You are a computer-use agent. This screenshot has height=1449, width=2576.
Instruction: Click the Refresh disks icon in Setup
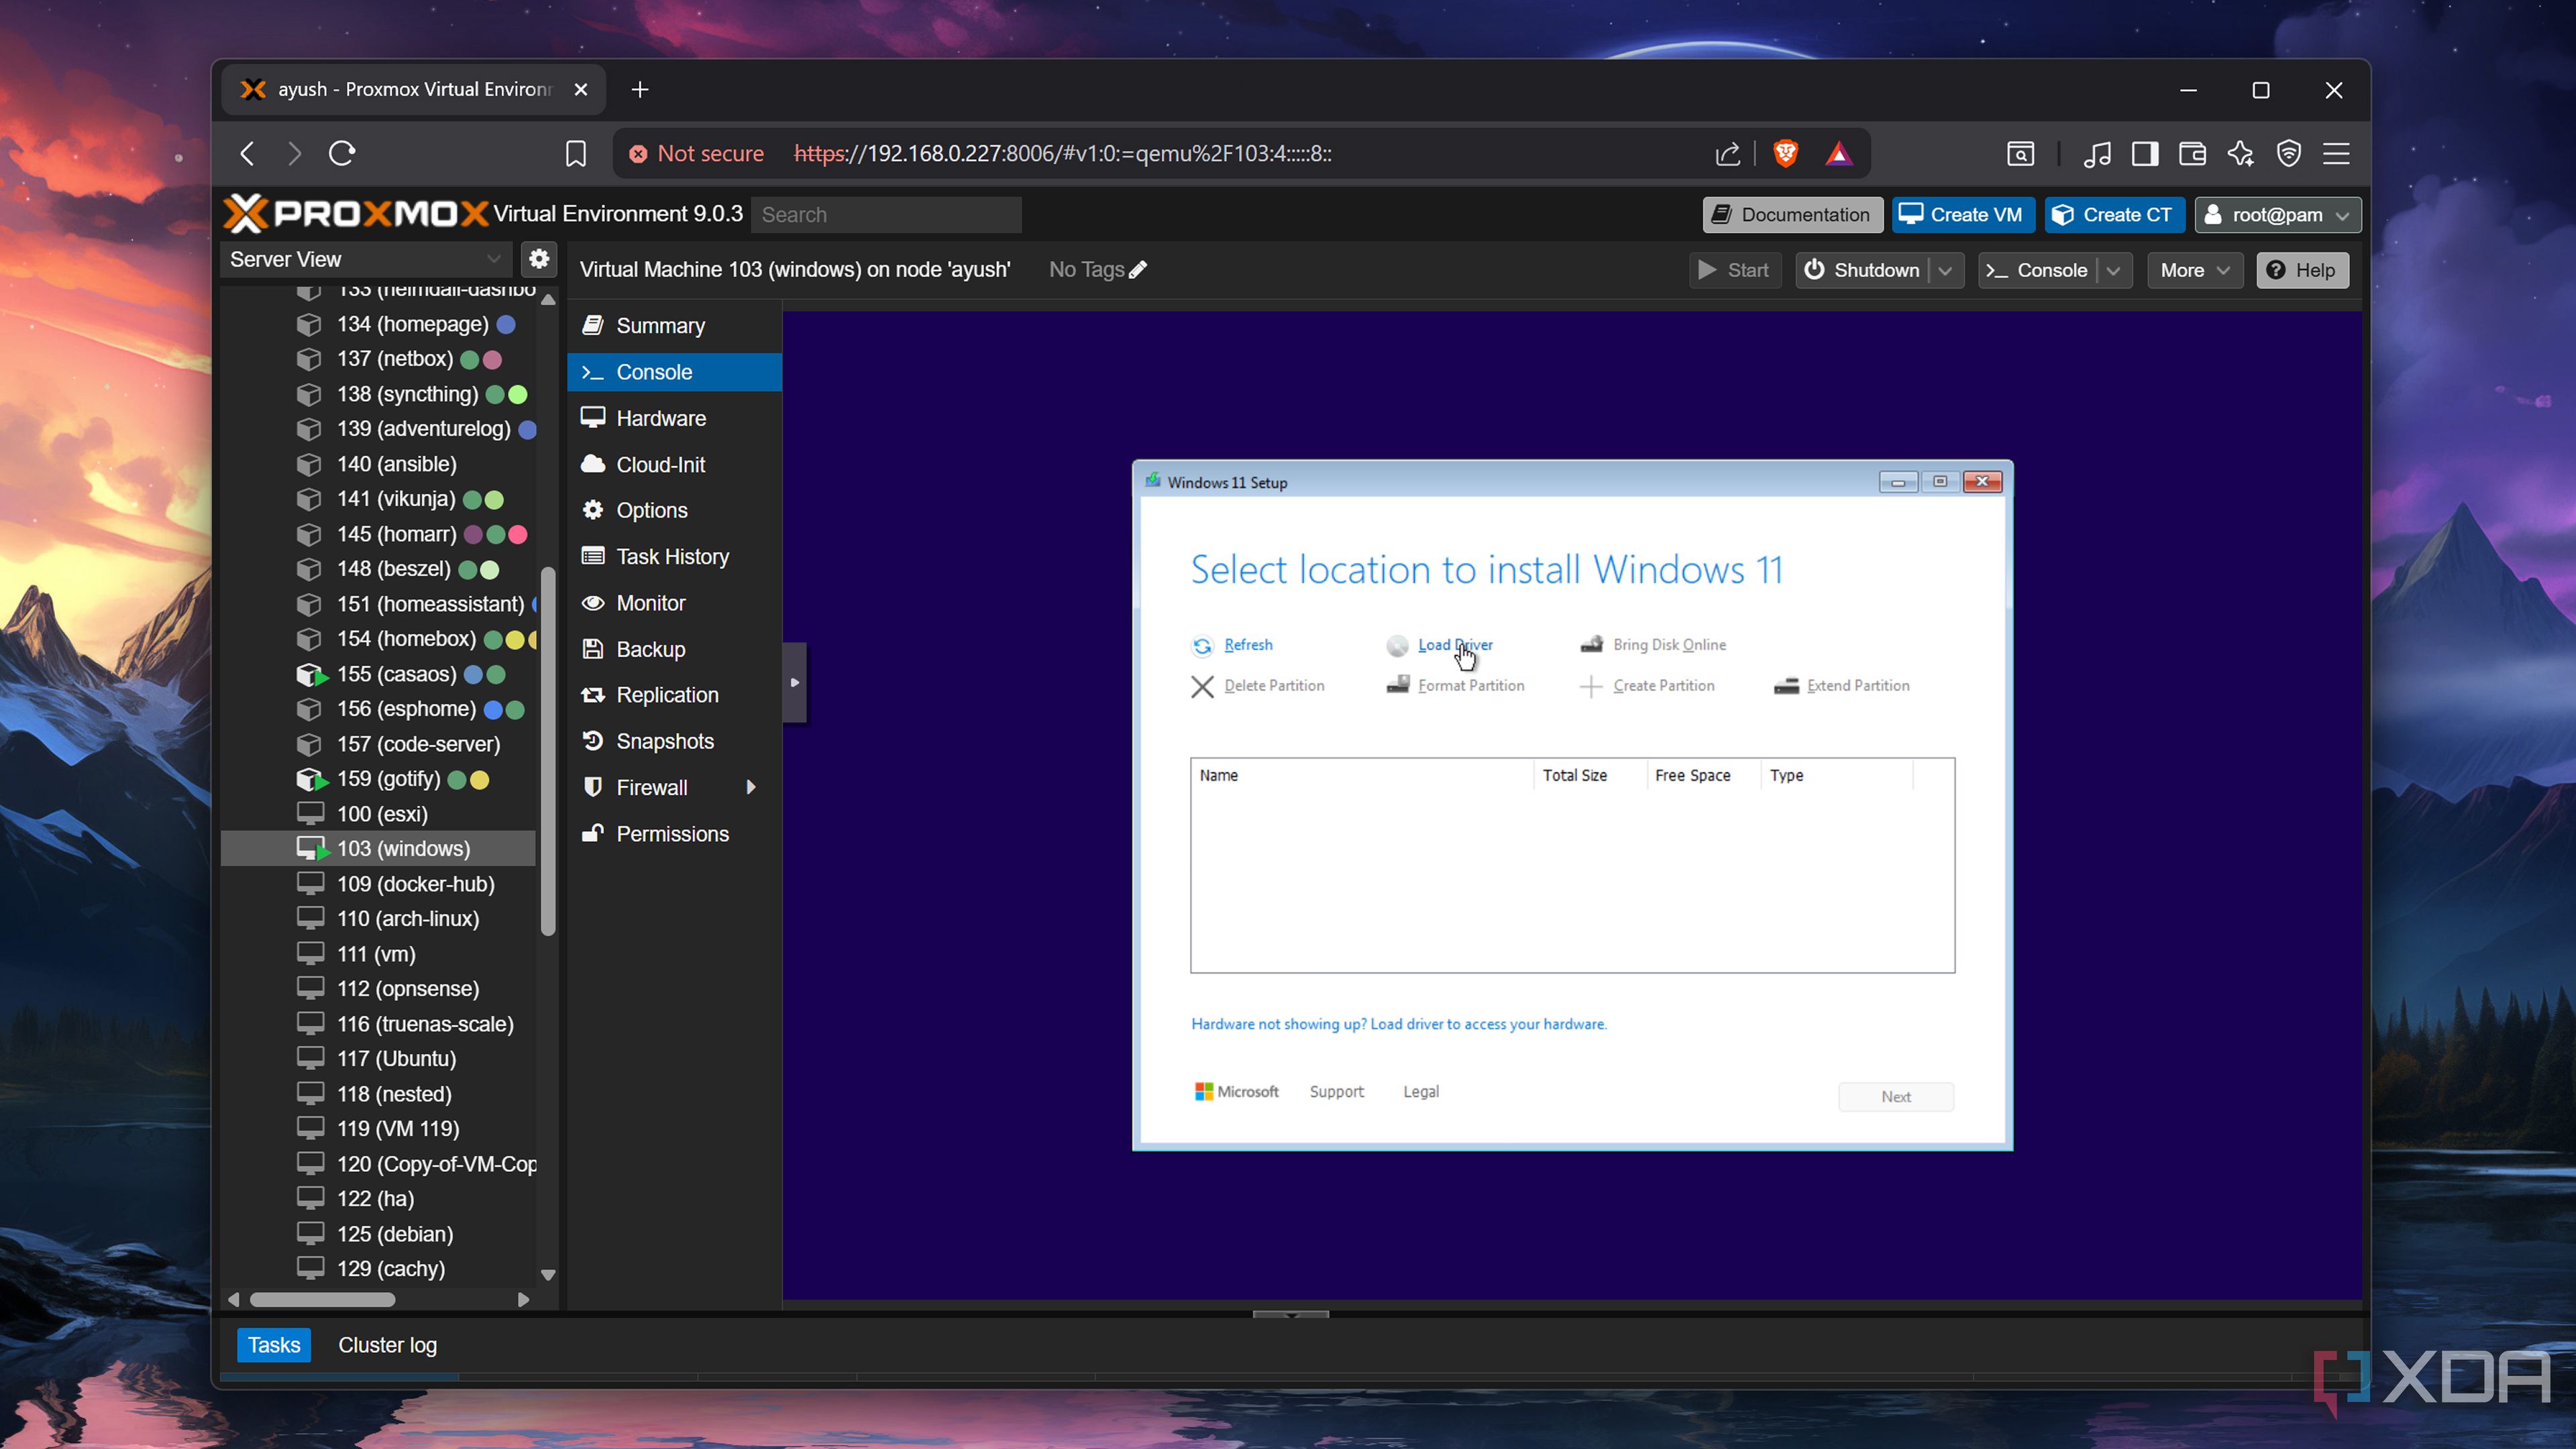(x=1202, y=646)
